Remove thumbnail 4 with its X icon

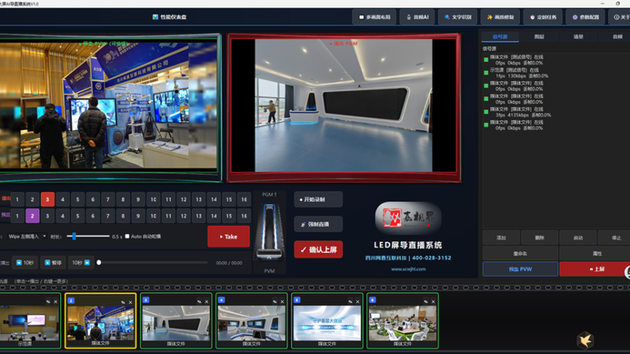pyautogui.click(x=282, y=301)
